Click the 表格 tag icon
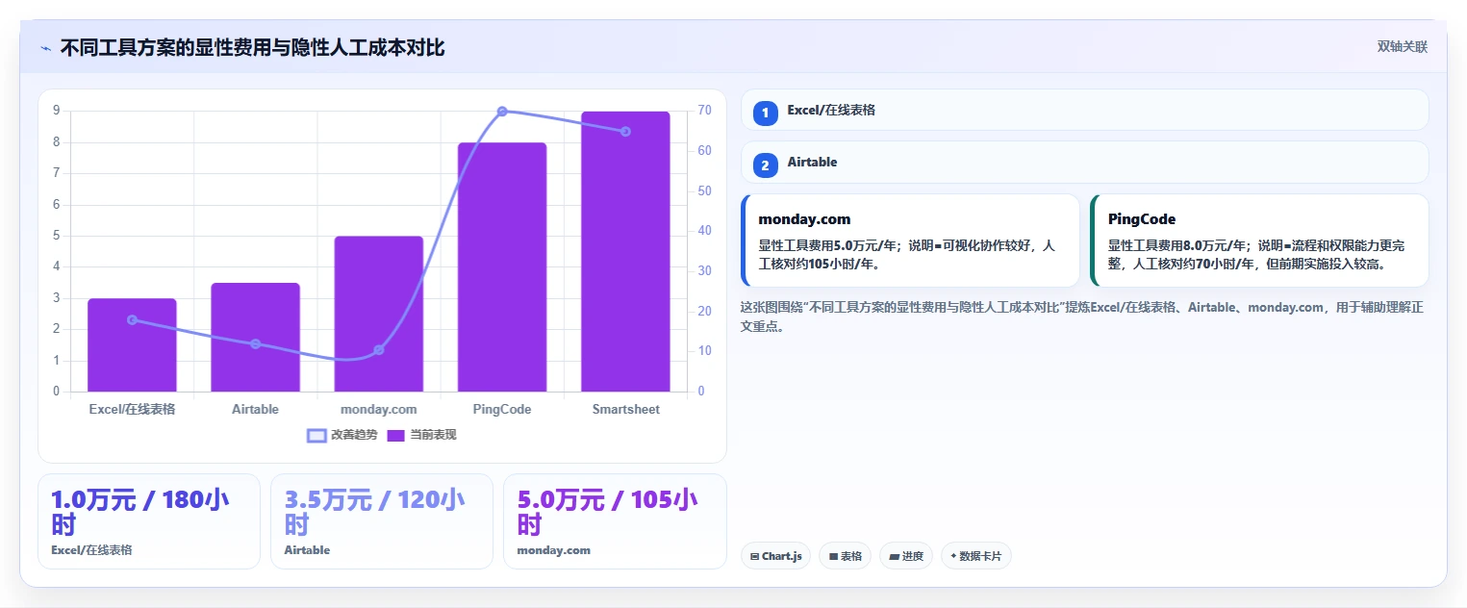 click(x=833, y=557)
